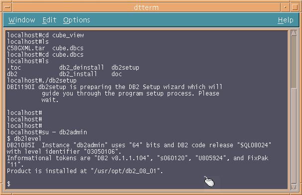Open the Options menu

[77, 20]
